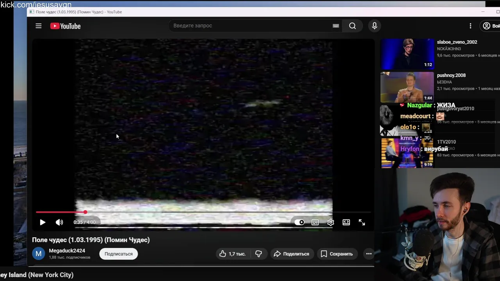Screen dimensions: 500x281
Task: Play the paused video
Action: pos(43,222)
